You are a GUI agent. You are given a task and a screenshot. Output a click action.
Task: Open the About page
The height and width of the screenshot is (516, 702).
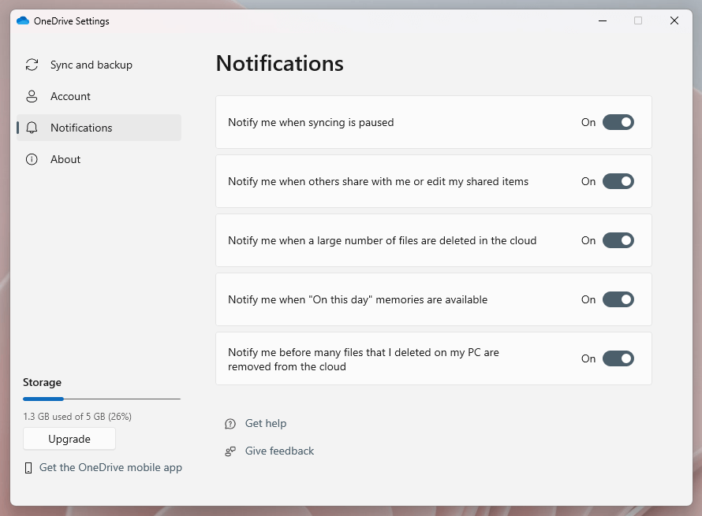65,159
